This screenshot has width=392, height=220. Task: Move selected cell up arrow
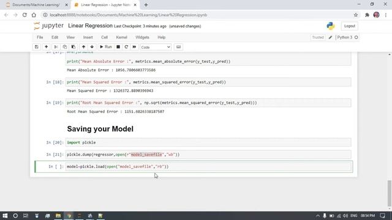click(x=83, y=47)
